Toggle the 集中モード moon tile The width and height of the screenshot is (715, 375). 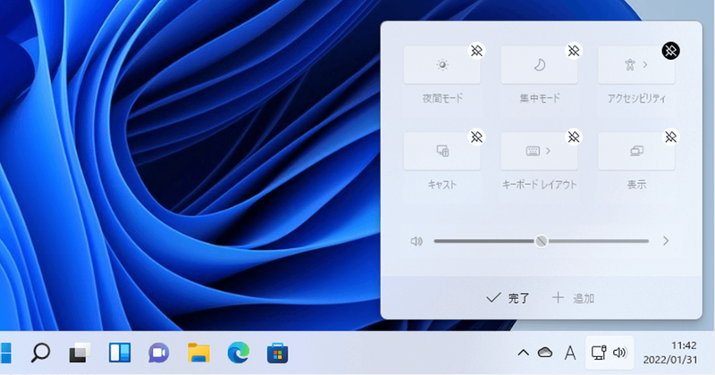(x=539, y=65)
